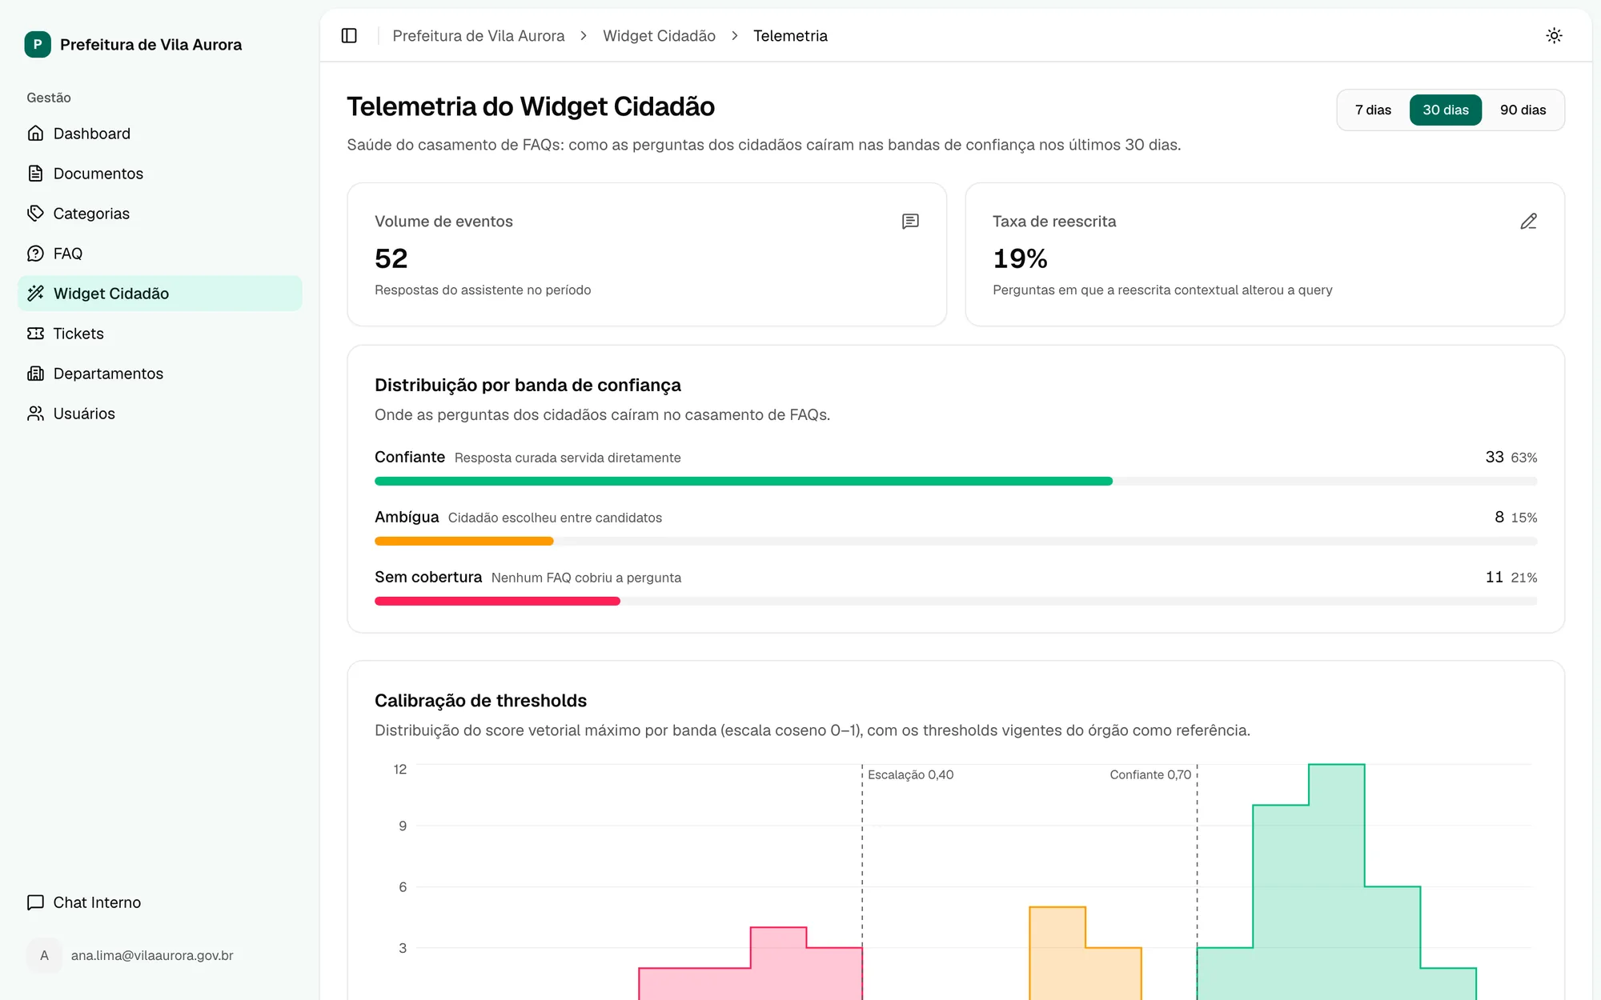The height and width of the screenshot is (1000, 1601).
Task: Click the red Sem cobertura progress bar
Action: [x=497, y=602]
